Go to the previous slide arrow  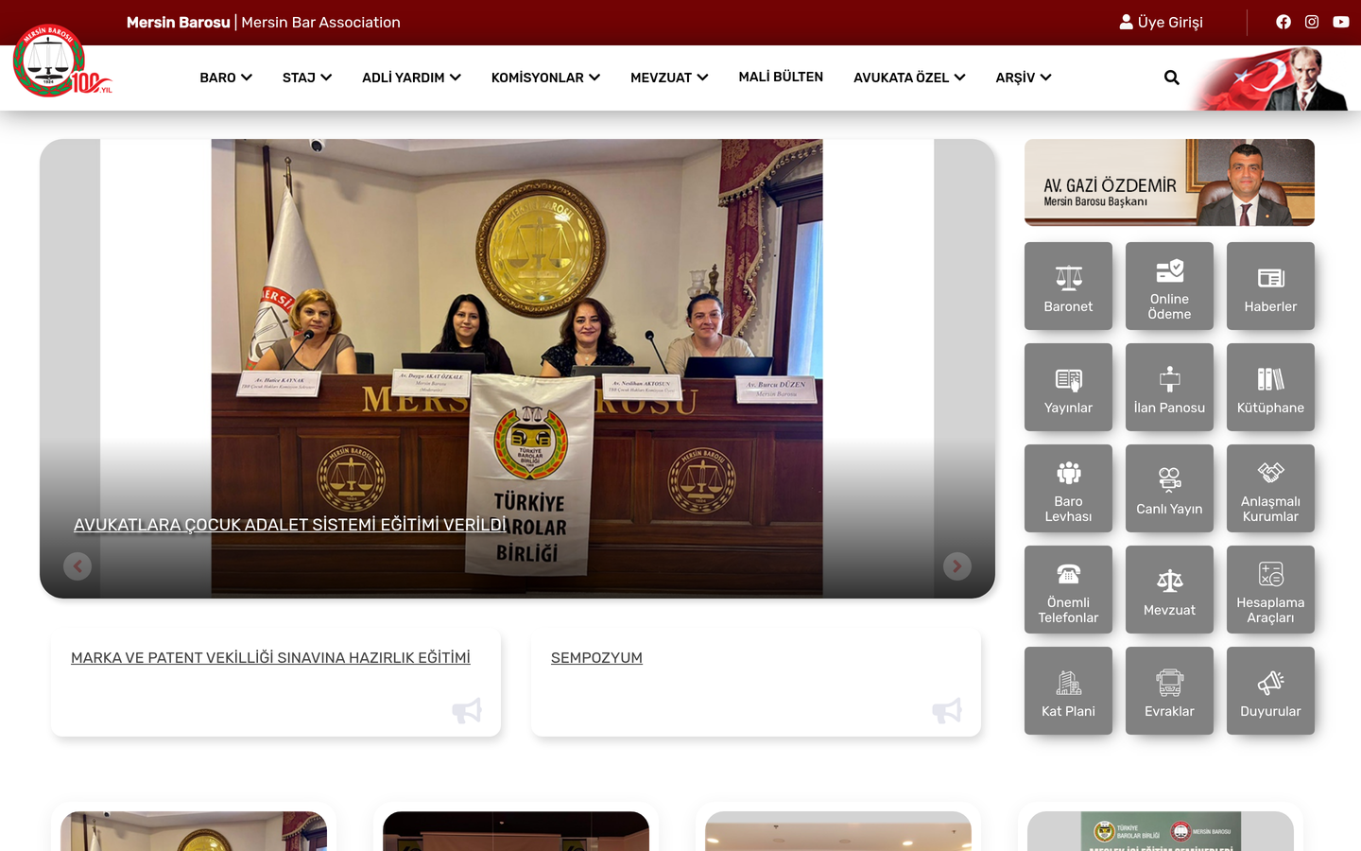78,566
